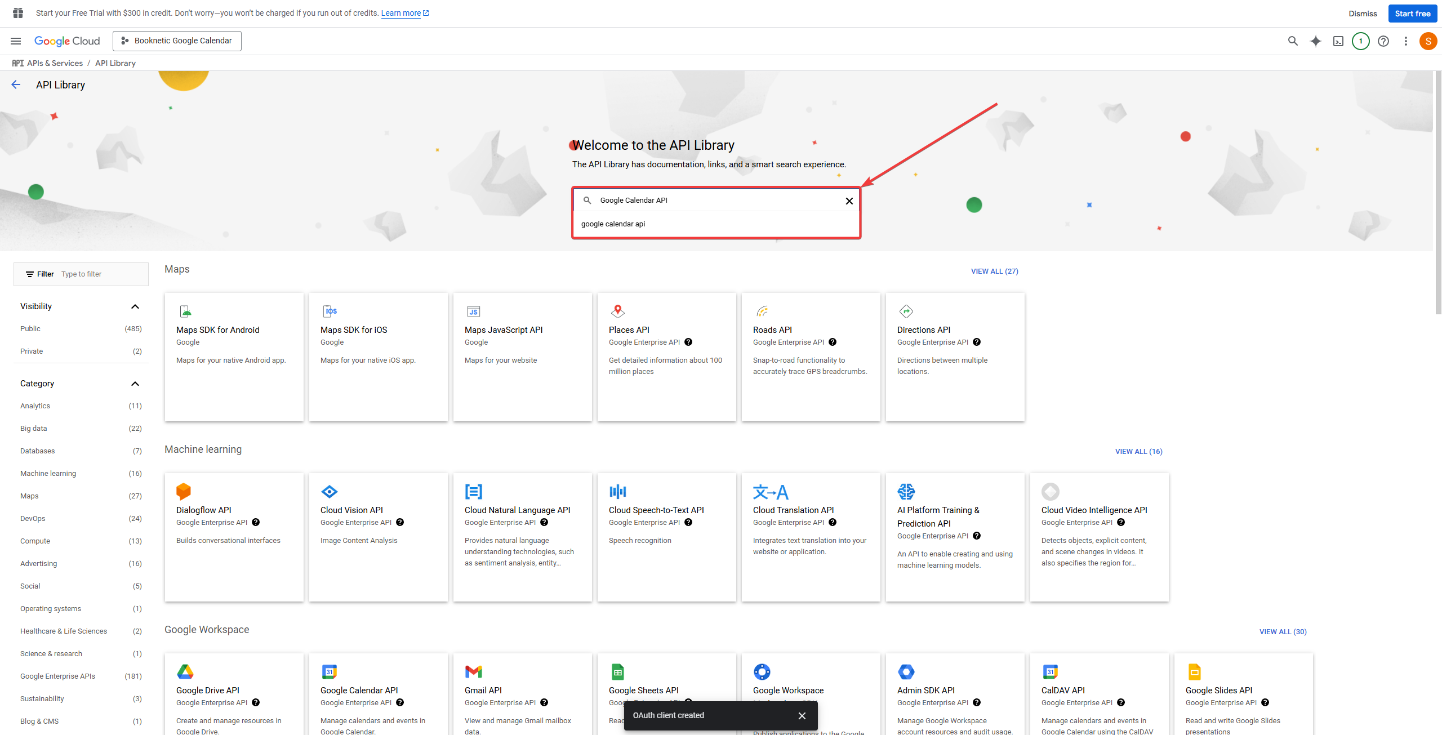Viewport: 1442px width, 735px height.
Task: Open the Maps JavaScript API card icon
Action: [474, 311]
